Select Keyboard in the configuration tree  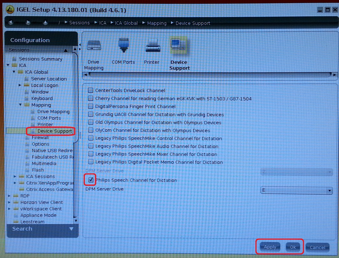42,99
